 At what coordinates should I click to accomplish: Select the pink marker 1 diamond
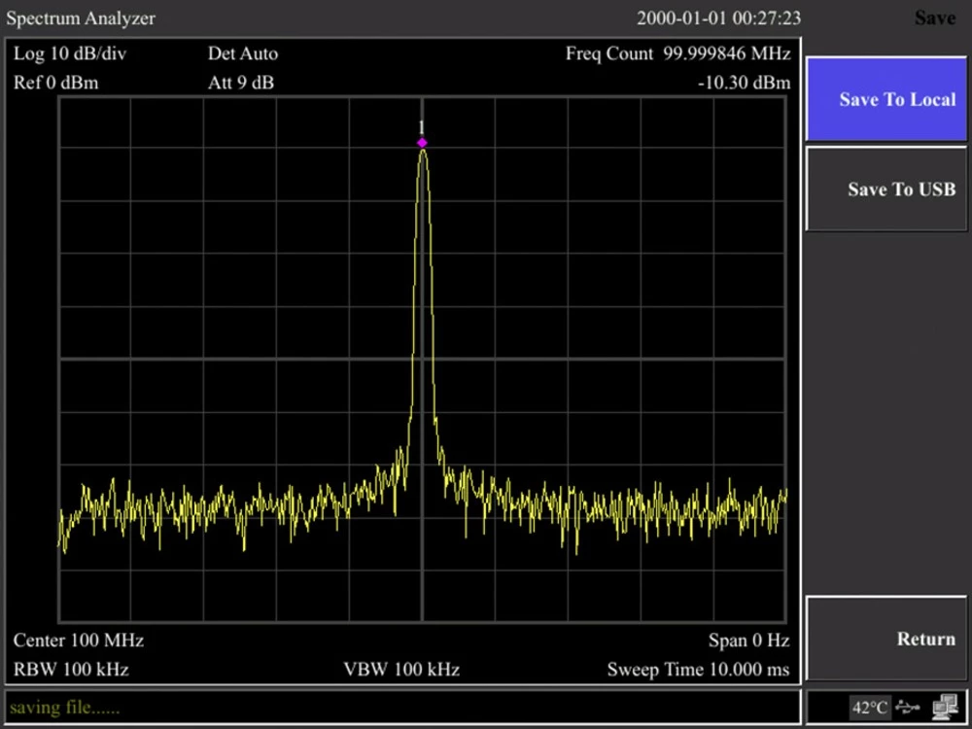[x=422, y=143]
